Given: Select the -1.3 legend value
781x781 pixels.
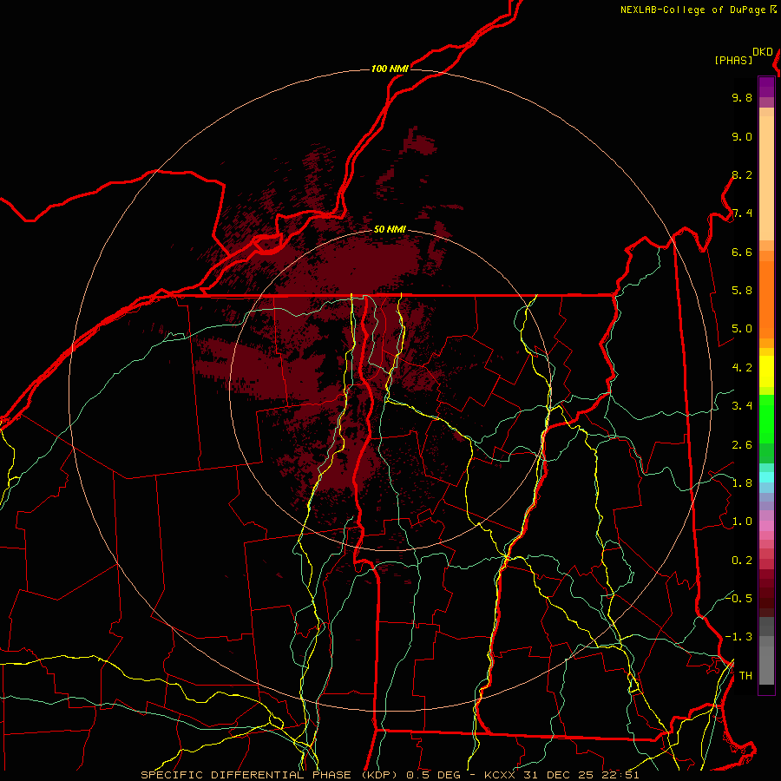Looking at the screenshot, I should coord(738,637).
